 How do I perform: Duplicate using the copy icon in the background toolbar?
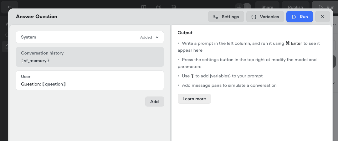[159, 7]
